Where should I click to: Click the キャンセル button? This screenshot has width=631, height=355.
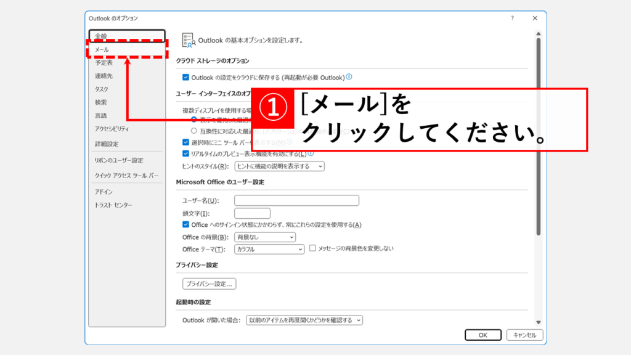click(x=525, y=335)
